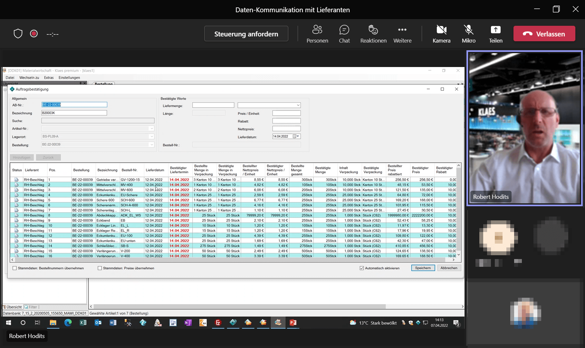Click the table vertical scroll down arrow
The image size is (585, 348).
point(459,255)
